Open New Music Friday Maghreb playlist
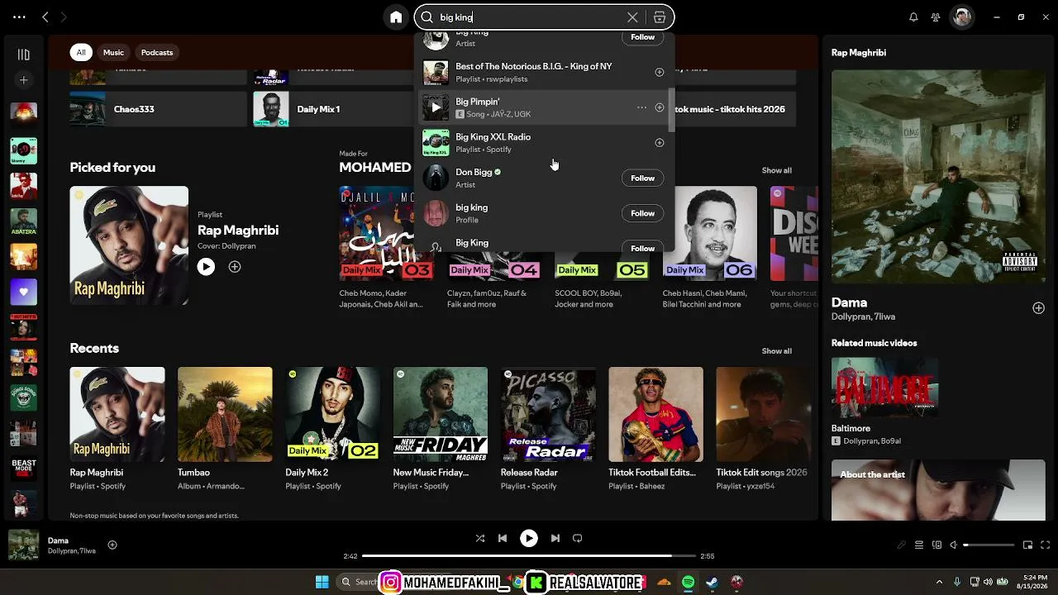Viewport: 1058px width, 595px height. point(441,415)
